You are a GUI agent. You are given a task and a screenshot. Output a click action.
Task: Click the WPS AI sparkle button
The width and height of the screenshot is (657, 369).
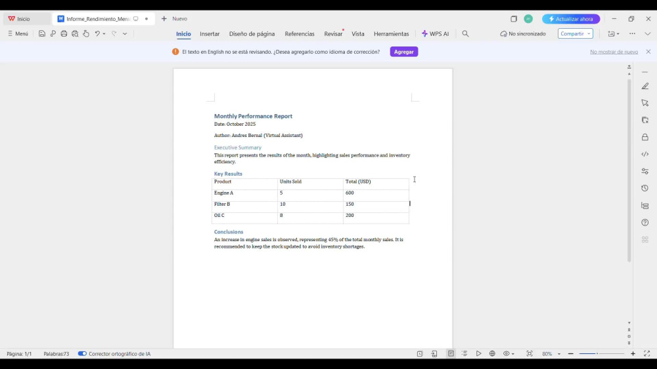[435, 34]
